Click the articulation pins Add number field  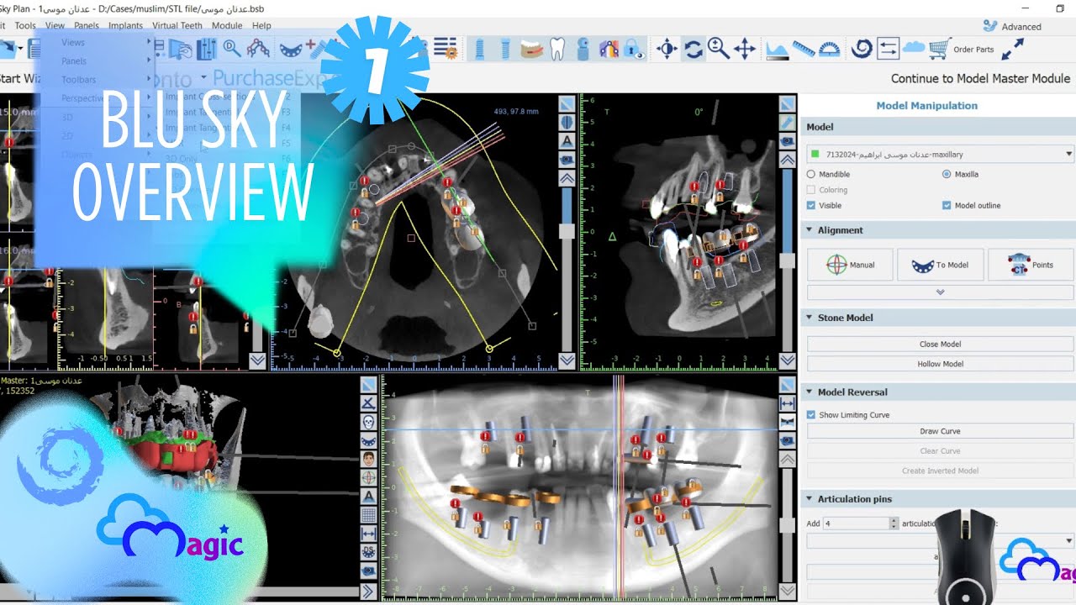pyautogui.click(x=856, y=523)
